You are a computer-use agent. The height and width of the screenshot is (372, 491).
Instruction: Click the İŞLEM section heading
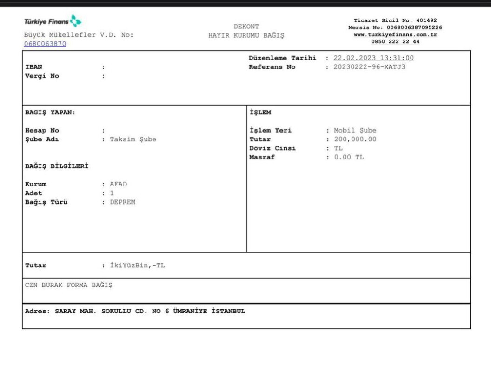tap(260, 113)
